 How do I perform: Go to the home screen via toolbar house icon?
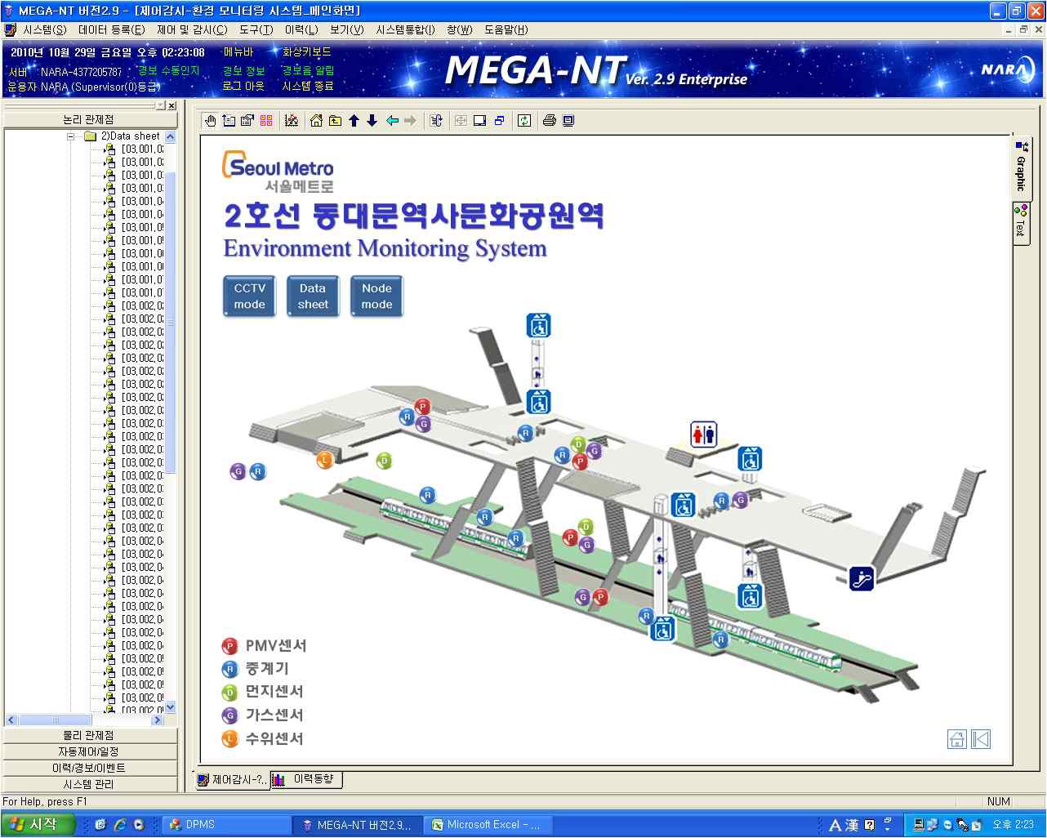click(x=317, y=121)
